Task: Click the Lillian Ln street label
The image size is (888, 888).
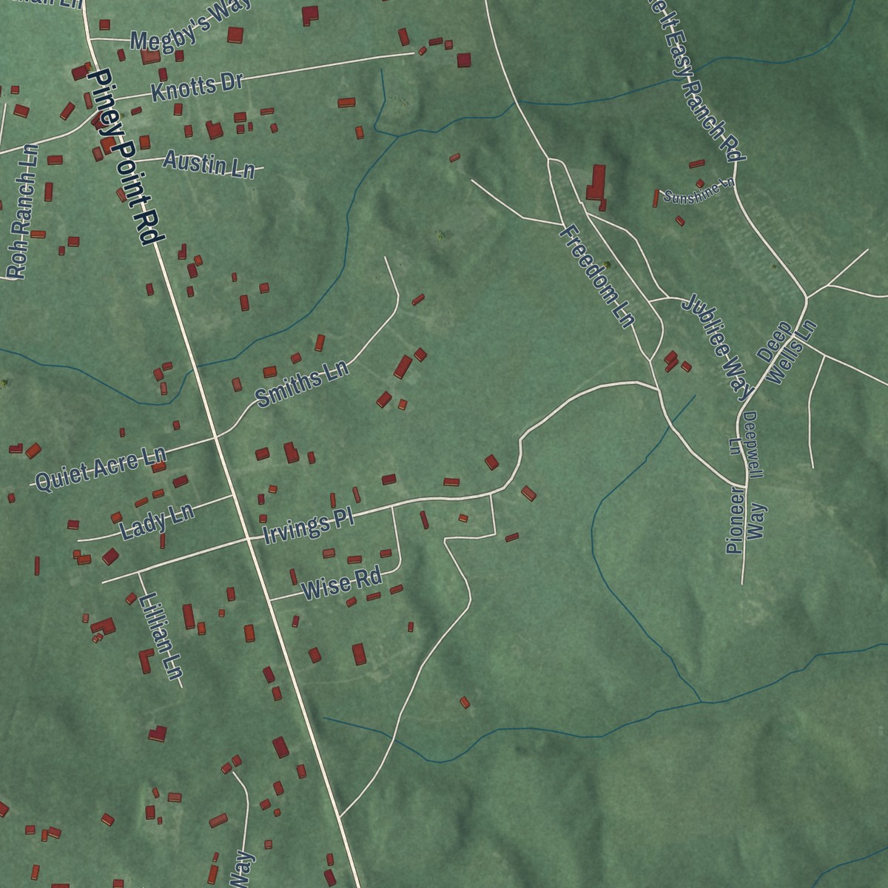Action: (160, 638)
